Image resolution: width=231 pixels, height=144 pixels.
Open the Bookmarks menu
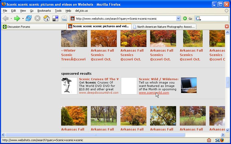[44, 11]
